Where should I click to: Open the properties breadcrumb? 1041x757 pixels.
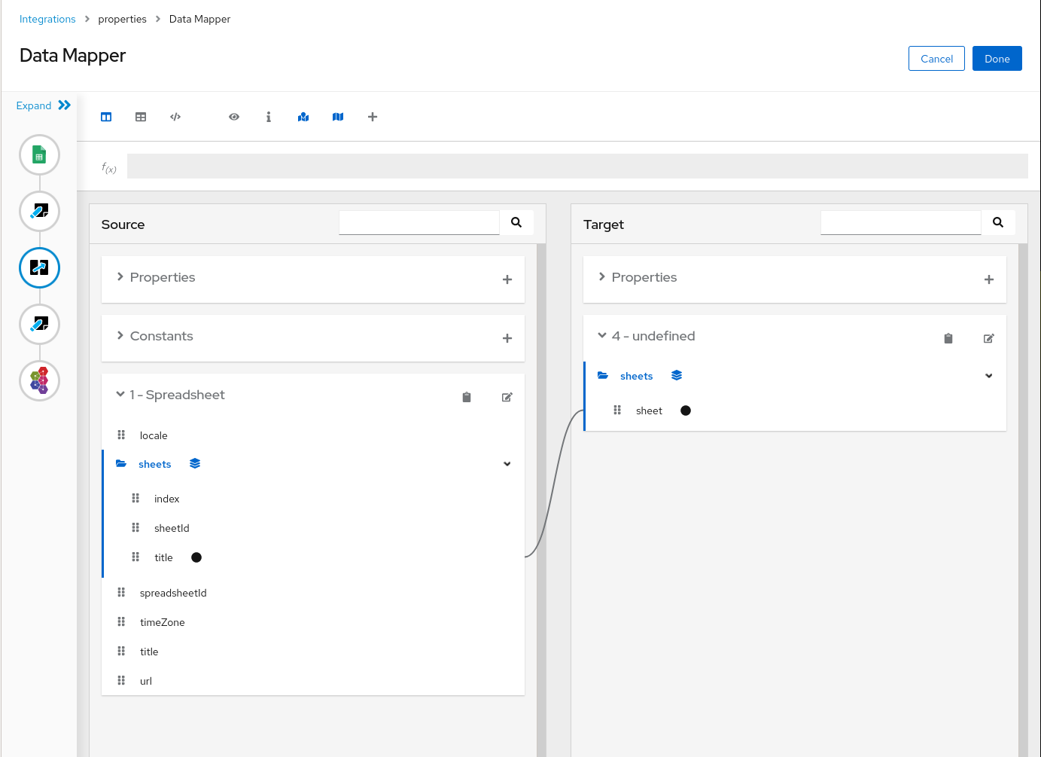(122, 19)
